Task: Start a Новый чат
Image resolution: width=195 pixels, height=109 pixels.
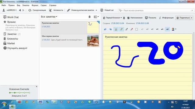Action: pyautogui.click(x=107, y=10)
